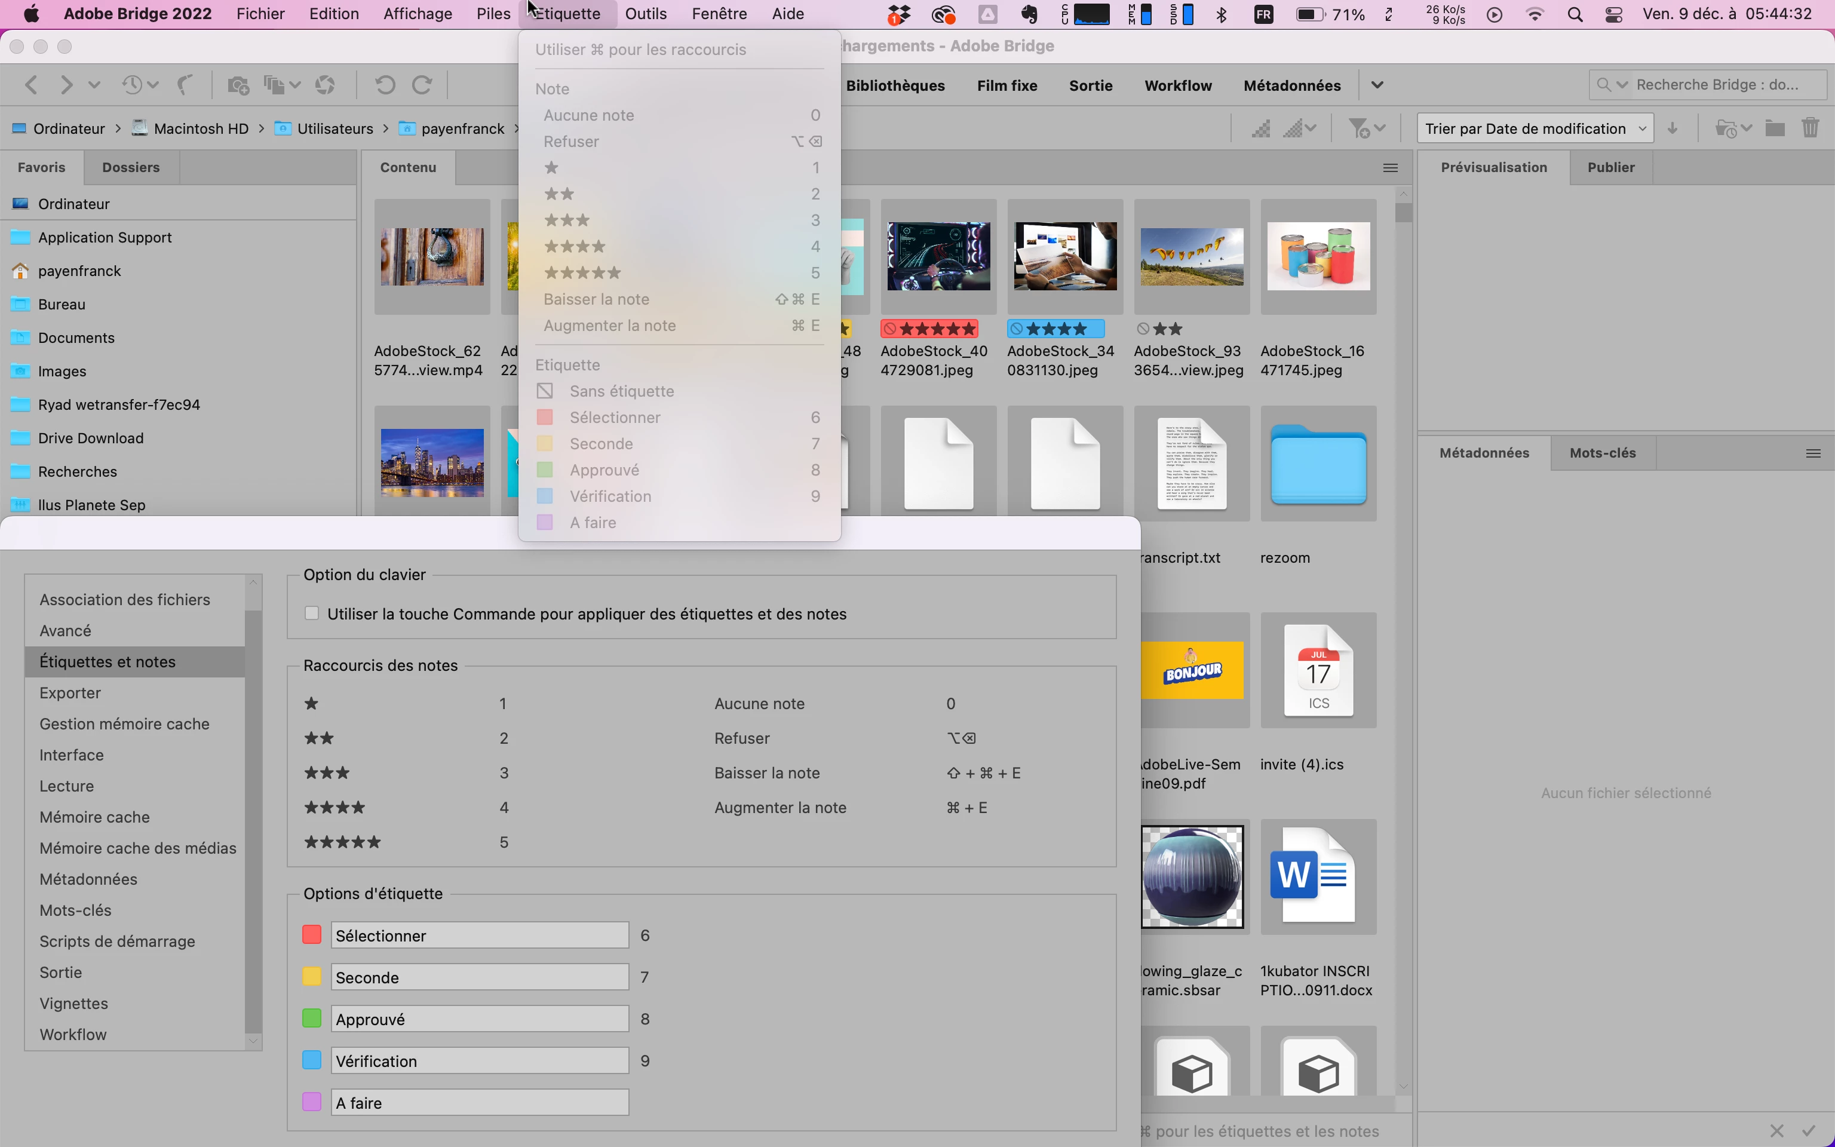Image resolution: width=1835 pixels, height=1147 pixels.
Task: Rotate 90° counterclockwise icon
Action: pyautogui.click(x=385, y=85)
